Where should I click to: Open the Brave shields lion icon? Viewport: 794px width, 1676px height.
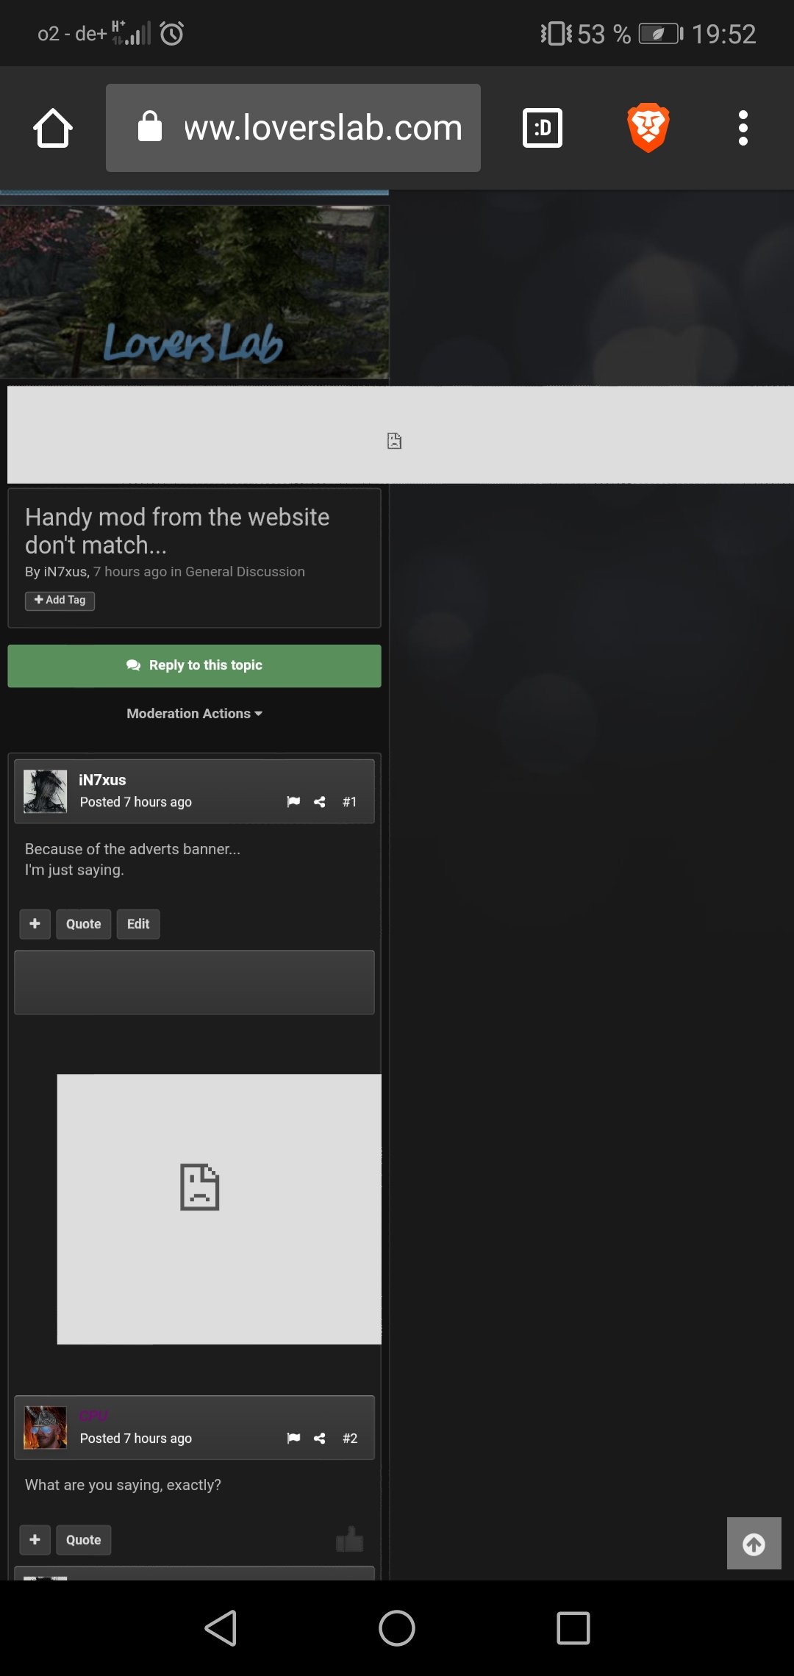coord(648,128)
